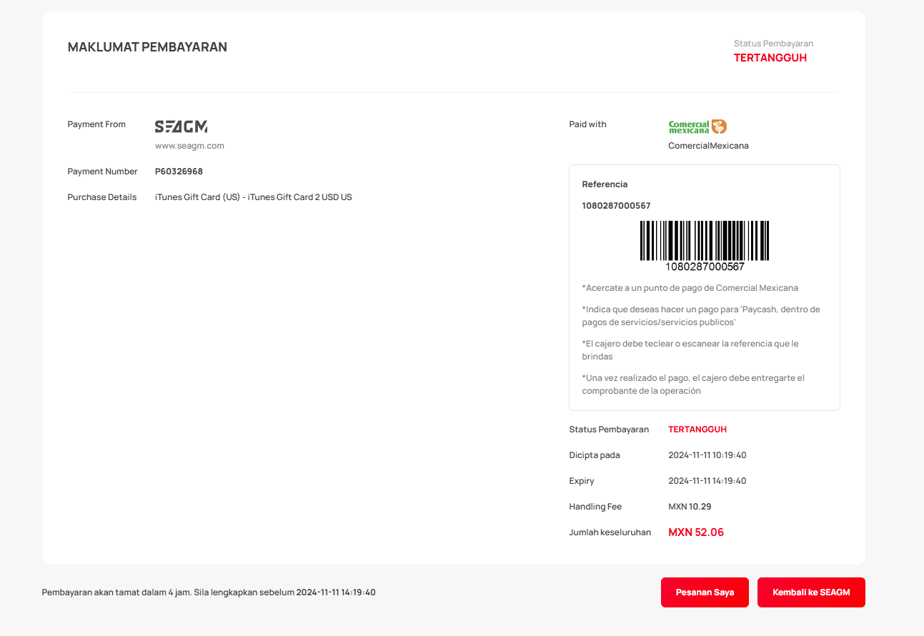This screenshot has height=636, width=924.
Task: Click the Expiry date 2024-11-11 14:19:40
Action: pyautogui.click(x=707, y=481)
